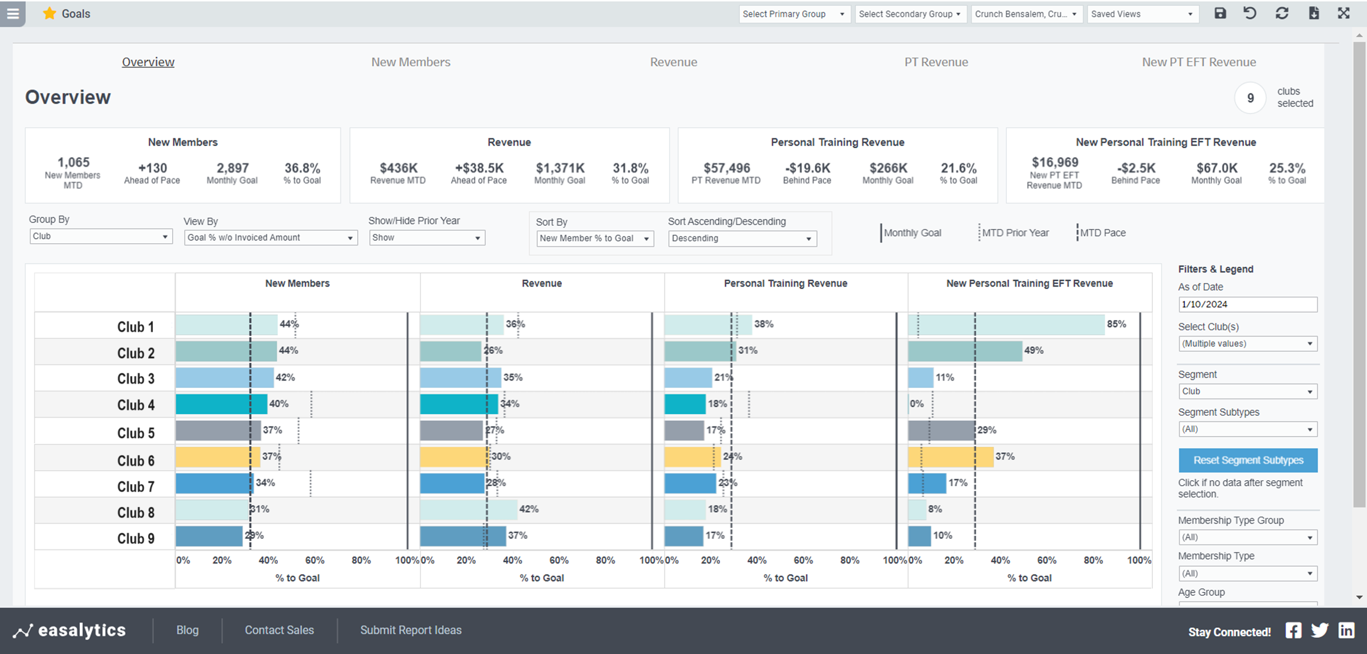Open the Membership Type Group filter
Image resolution: width=1367 pixels, height=654 pixels.
pos(1247,537)
